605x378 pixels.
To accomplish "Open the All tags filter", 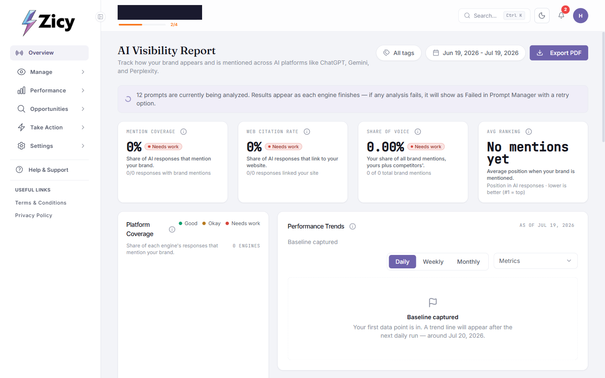I will point(399,53).
